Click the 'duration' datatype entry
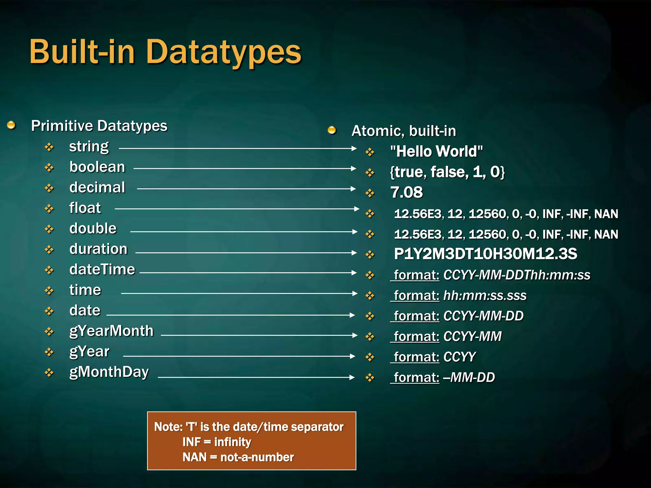 pyautogui.click(x=98, y=249)
